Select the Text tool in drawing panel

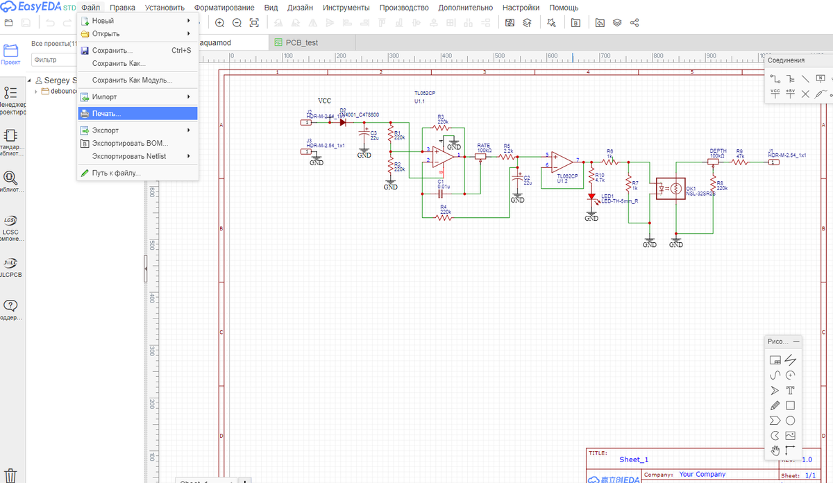point(790,390)
